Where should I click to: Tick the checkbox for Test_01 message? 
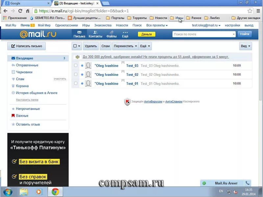tap(76, 83)
